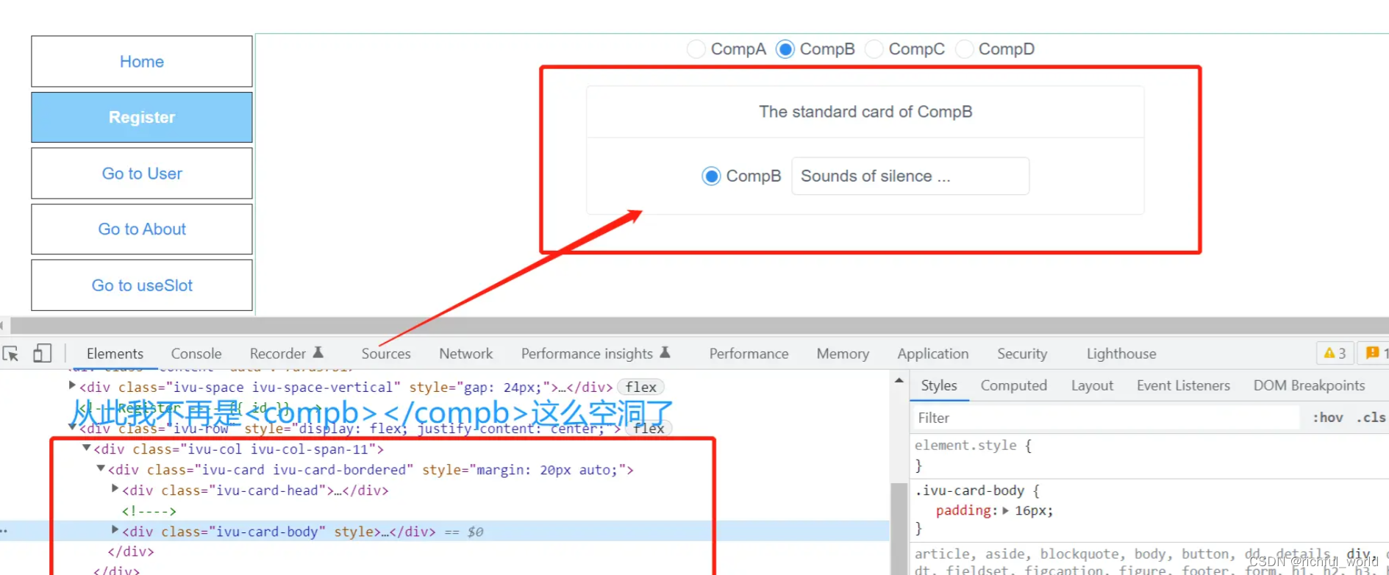Click the 'The standard card of CompB' title
The width and height of the screenshot is (1389, 575).
coord(865,112)
